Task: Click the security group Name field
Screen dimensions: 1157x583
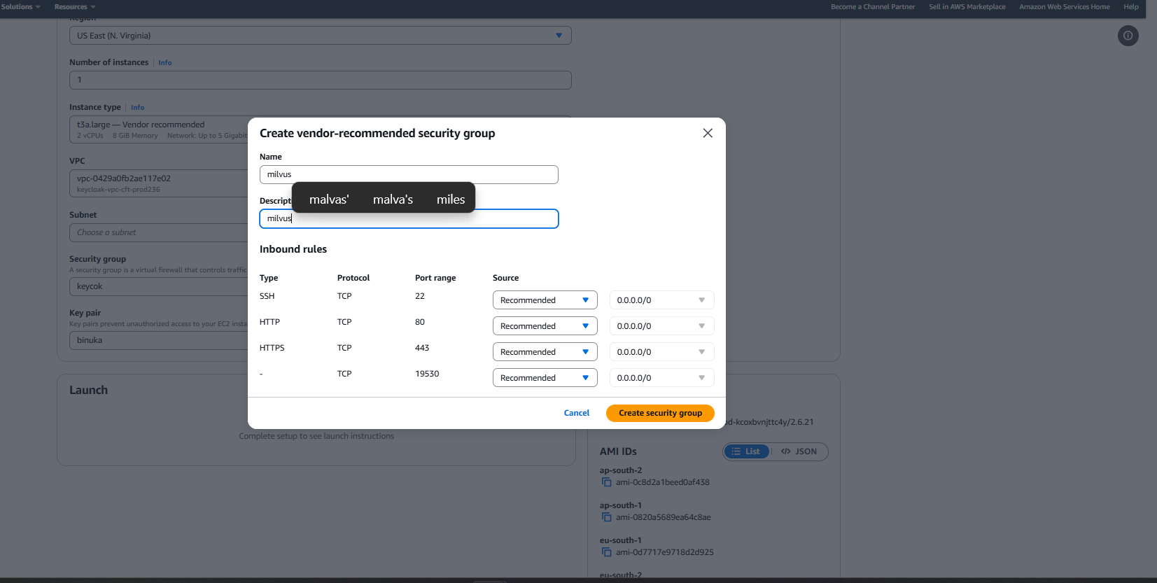Action: click(x=409, y=174)
